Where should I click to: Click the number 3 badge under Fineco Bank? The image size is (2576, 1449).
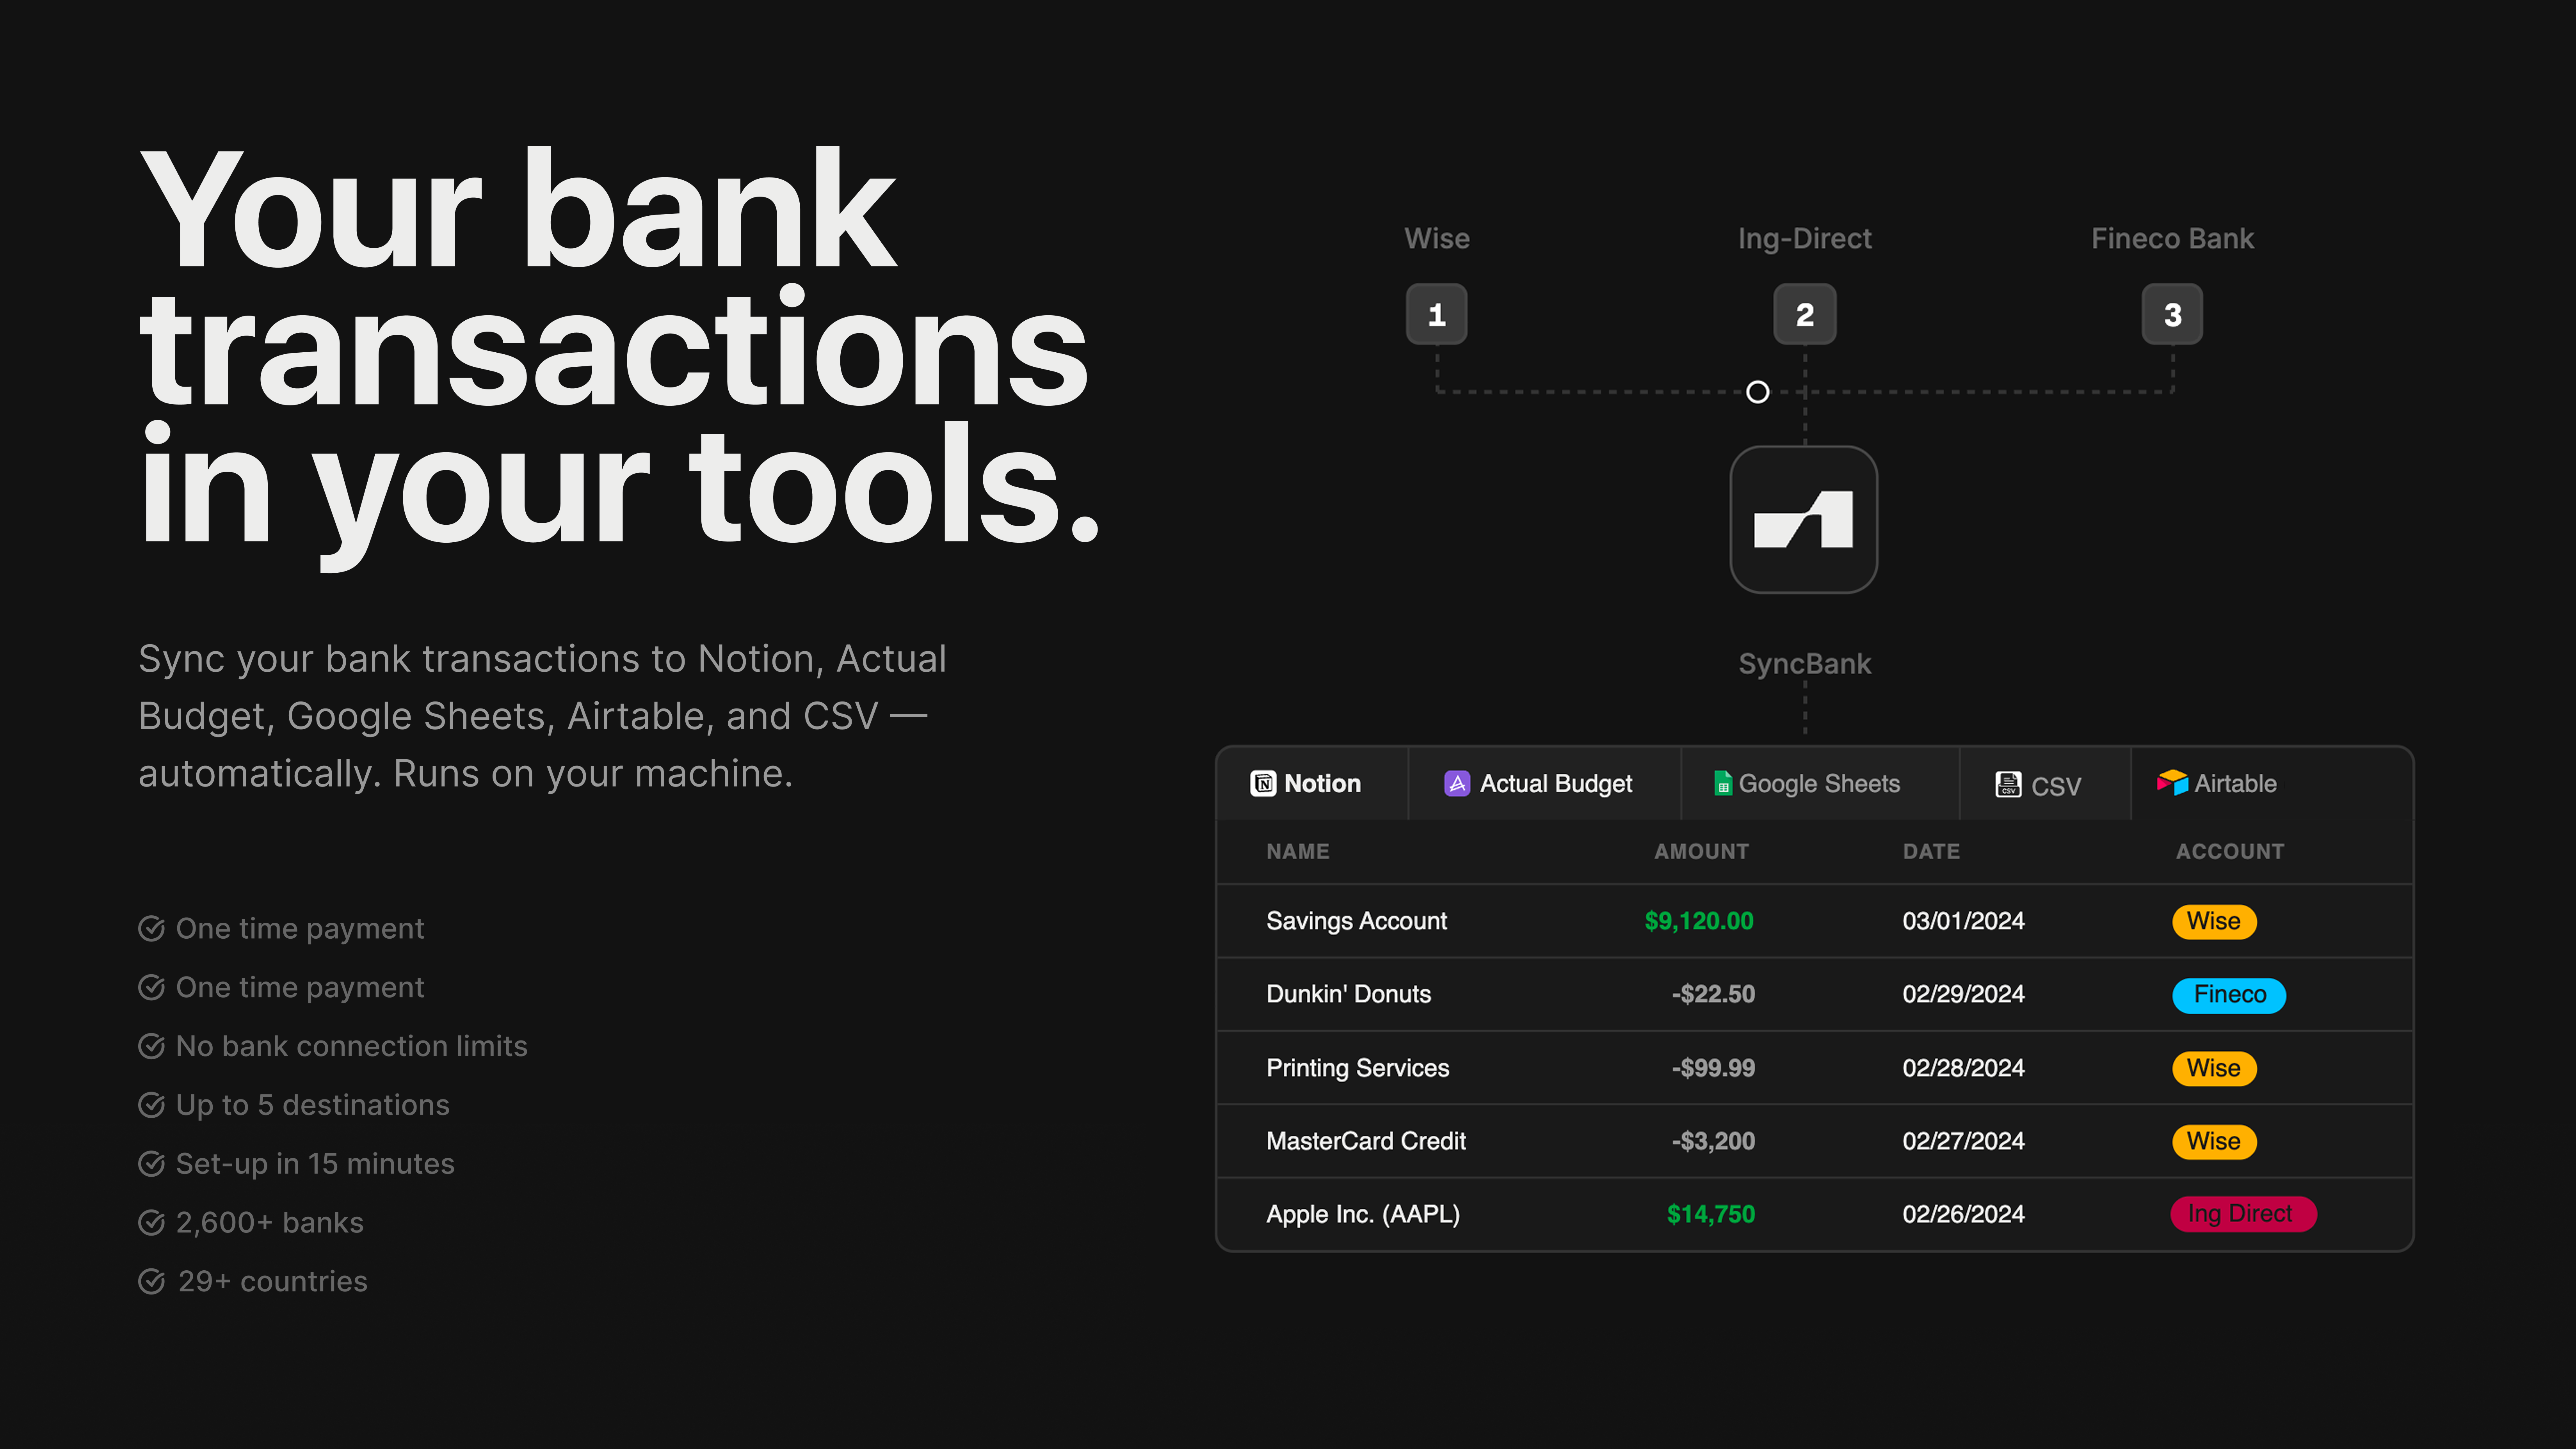(x=2172, y=314)
